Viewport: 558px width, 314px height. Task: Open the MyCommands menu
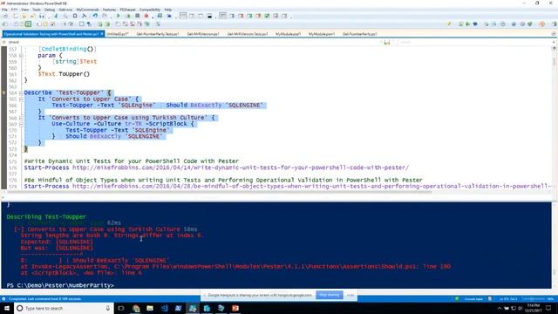[87, 10]
